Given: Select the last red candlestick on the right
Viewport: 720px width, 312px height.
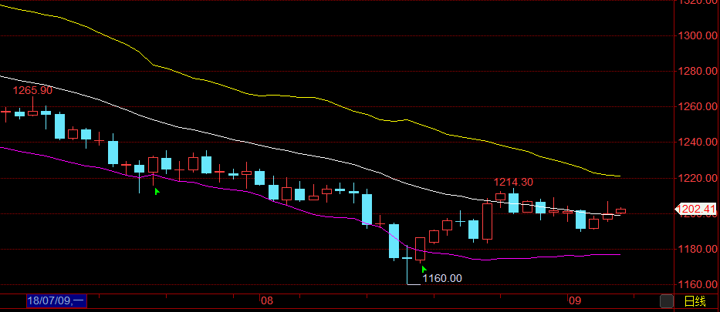Looking at the screenshot, I should pyautogui.click(x=620, y=211).
